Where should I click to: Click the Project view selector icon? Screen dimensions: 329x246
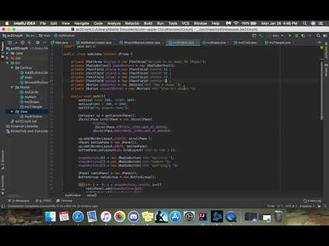tap(10, 42)
